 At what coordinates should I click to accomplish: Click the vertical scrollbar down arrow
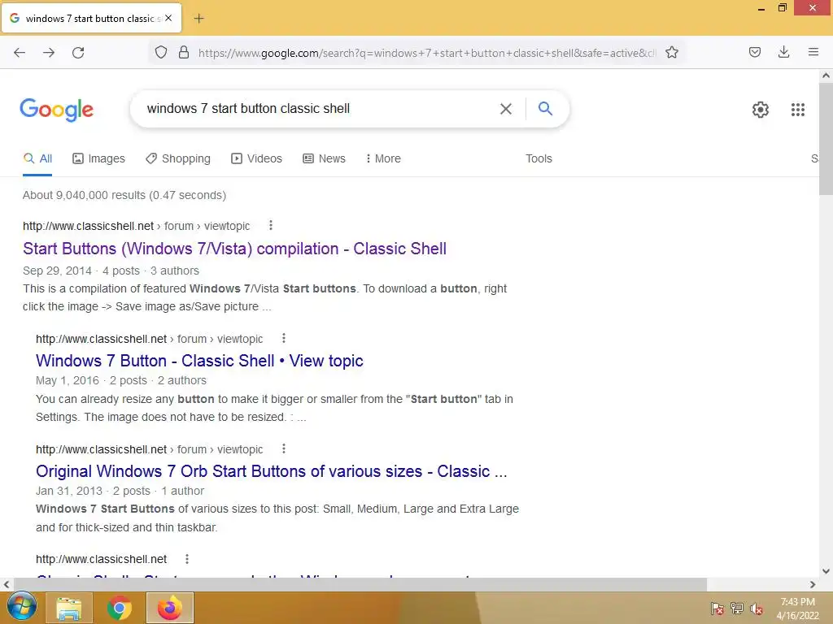pos(826,571)
